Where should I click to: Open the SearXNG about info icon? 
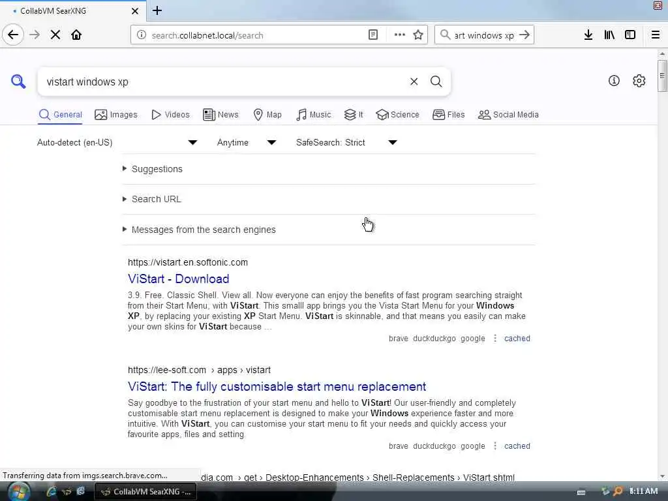pyautogui.click(x=614, y=80)
